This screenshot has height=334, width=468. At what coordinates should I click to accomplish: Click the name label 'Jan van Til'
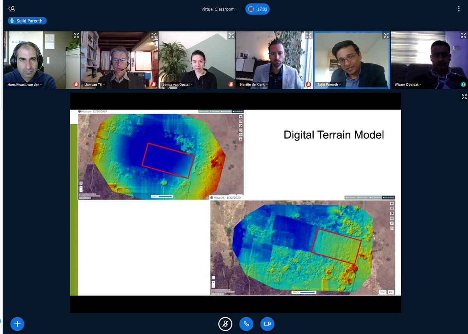tap(95, 84)
